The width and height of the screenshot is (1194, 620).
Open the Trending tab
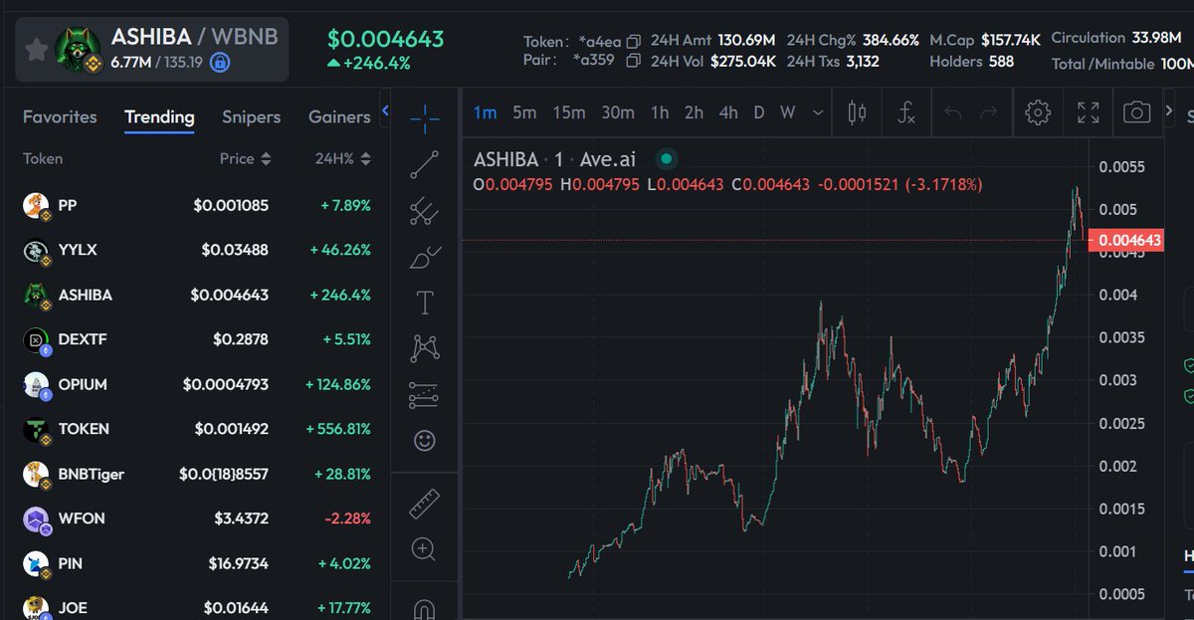pyautogui.click(x=159, y=116)
